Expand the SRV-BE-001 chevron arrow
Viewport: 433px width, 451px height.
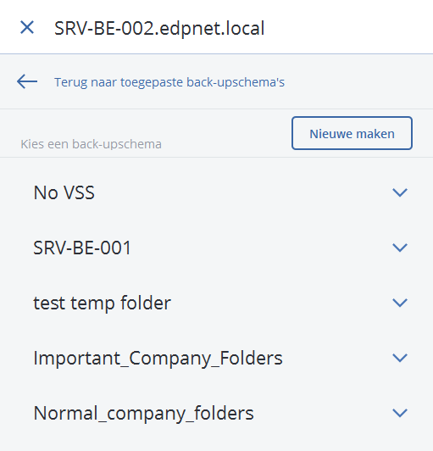click(400, 248)
